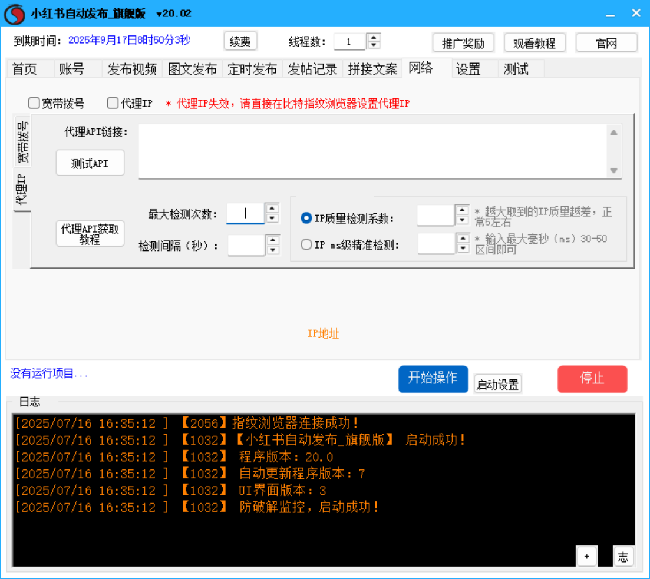Increase IP质量检测系数 with up arrow
Image resolution: width=650 pixels, height=579 pixels.
pyautogui.click(x=462, y=210)
